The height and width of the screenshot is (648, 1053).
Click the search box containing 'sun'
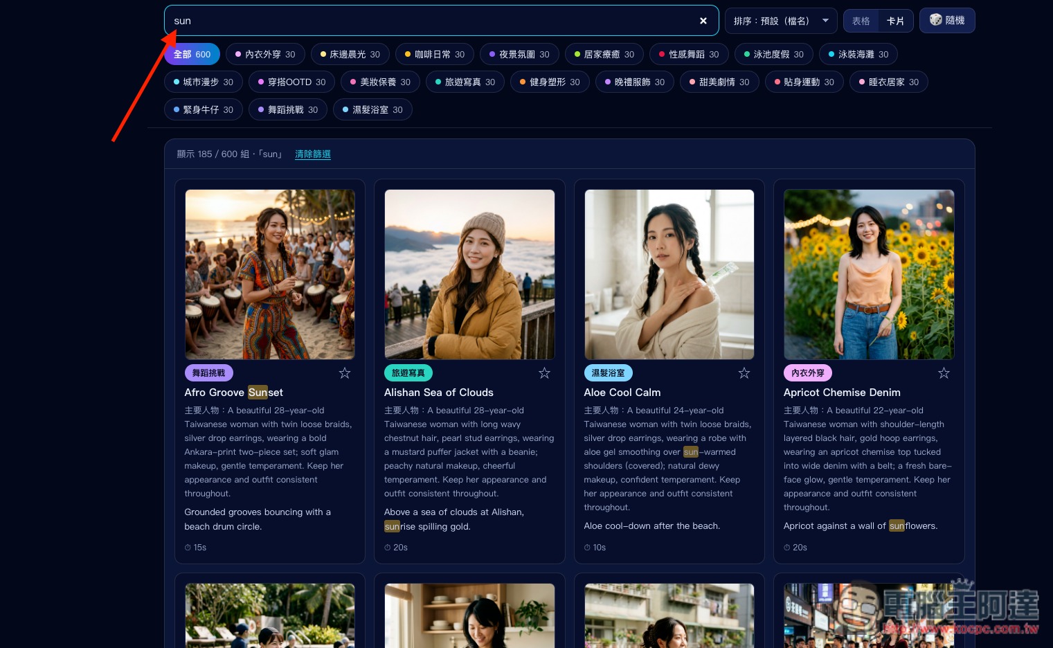click(x=441, y=21)
